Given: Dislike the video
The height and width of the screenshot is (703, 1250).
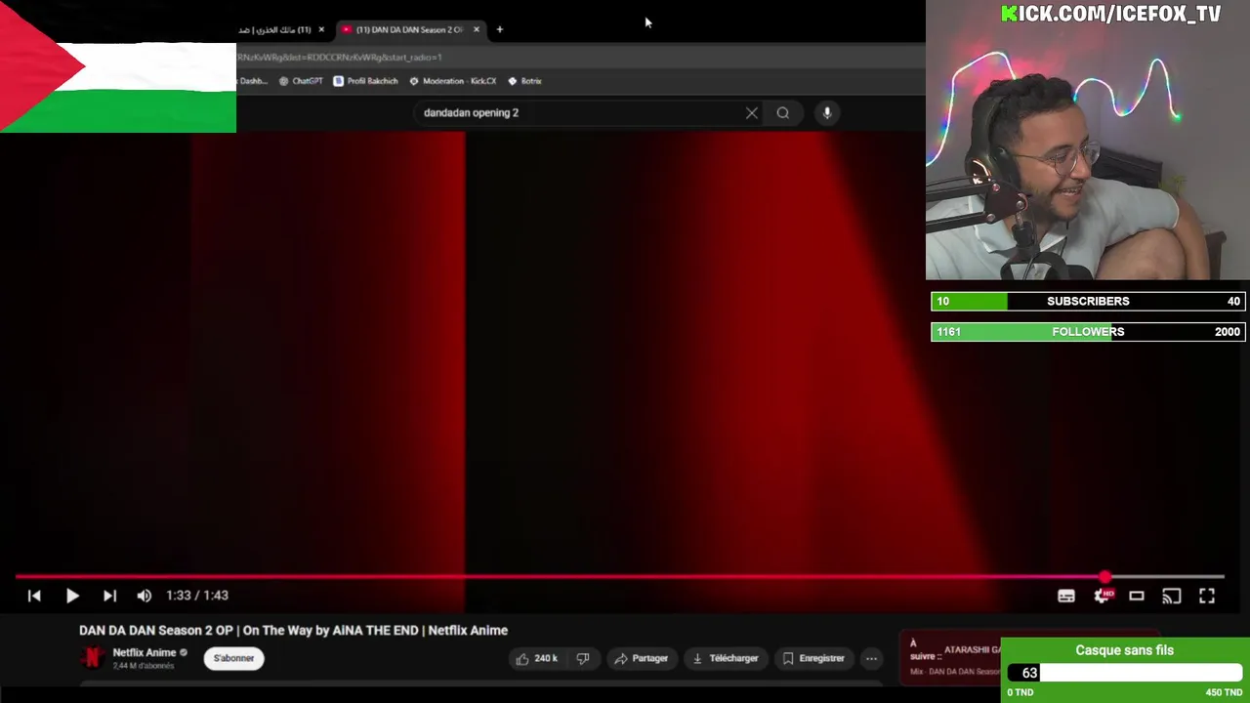Looking at the screenshot, I should [583, 658].
